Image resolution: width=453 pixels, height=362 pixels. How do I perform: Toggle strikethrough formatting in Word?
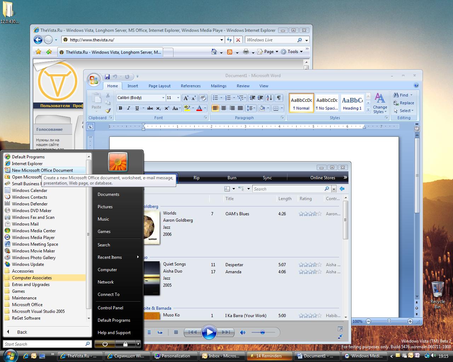coord(150,108)
